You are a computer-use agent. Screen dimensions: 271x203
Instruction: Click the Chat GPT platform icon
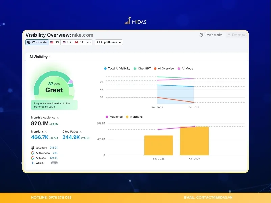[x=33, y=148]
